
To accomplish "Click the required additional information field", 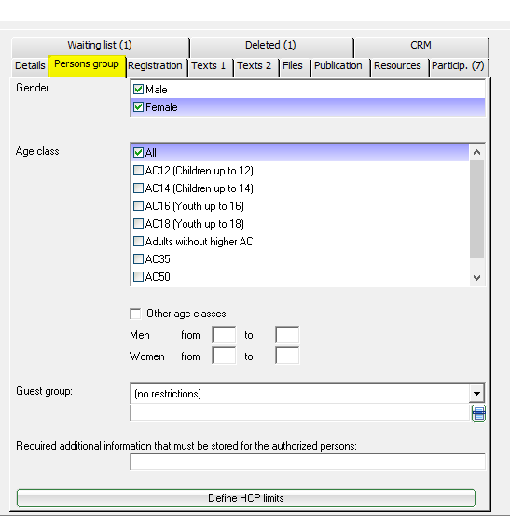I will click(308, 462).
